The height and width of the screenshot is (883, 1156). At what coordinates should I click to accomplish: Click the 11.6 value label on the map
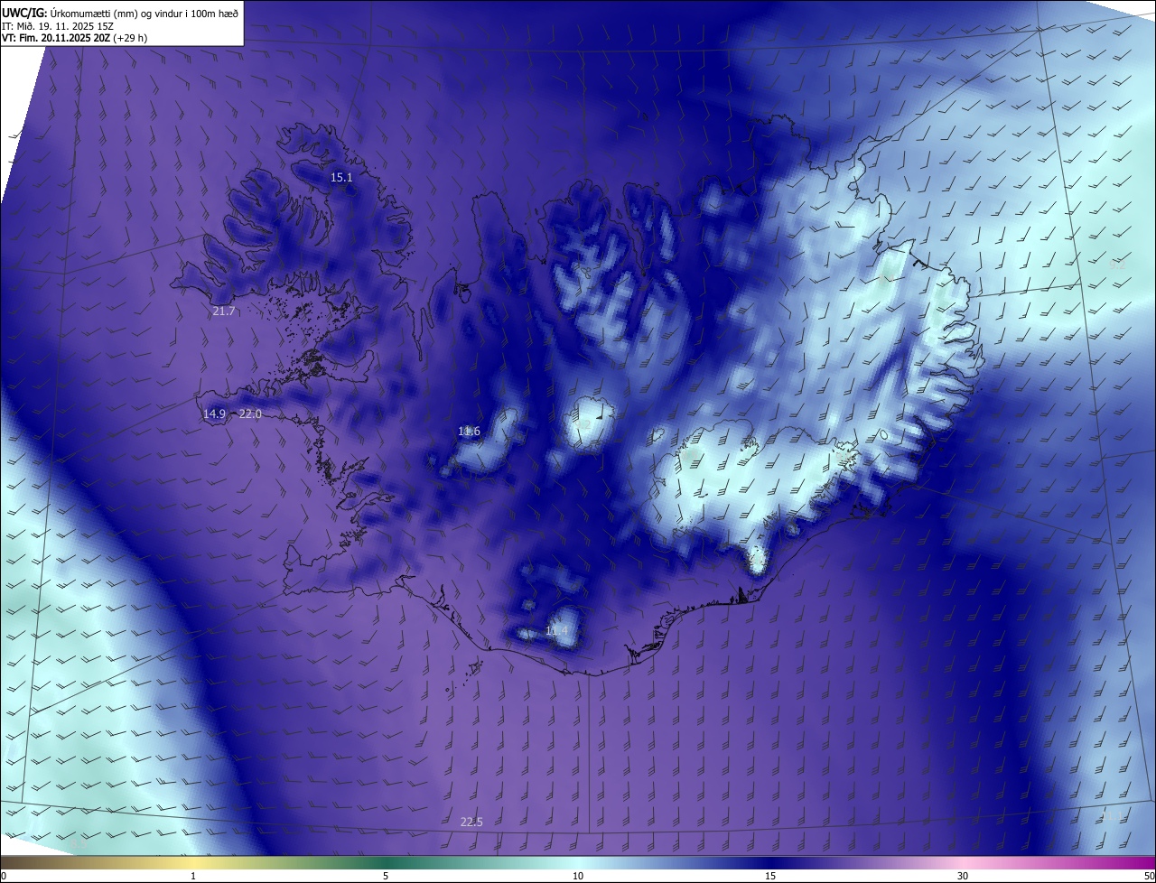(469, 432)
